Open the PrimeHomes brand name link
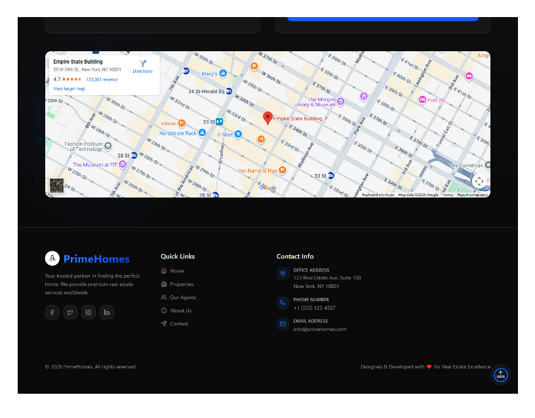This screenshot has height=418, width=535. (x=96, y=259)
